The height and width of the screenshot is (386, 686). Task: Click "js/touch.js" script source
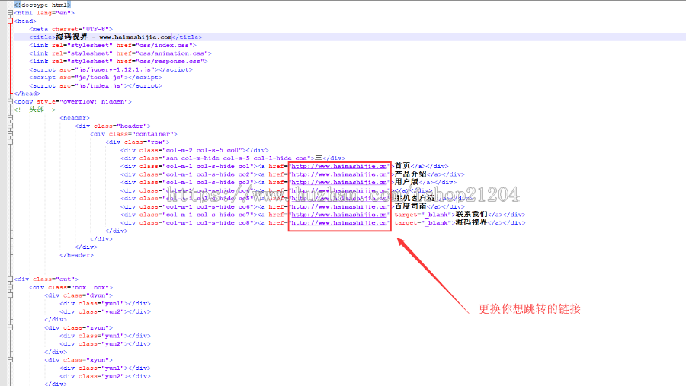point(99,78)
